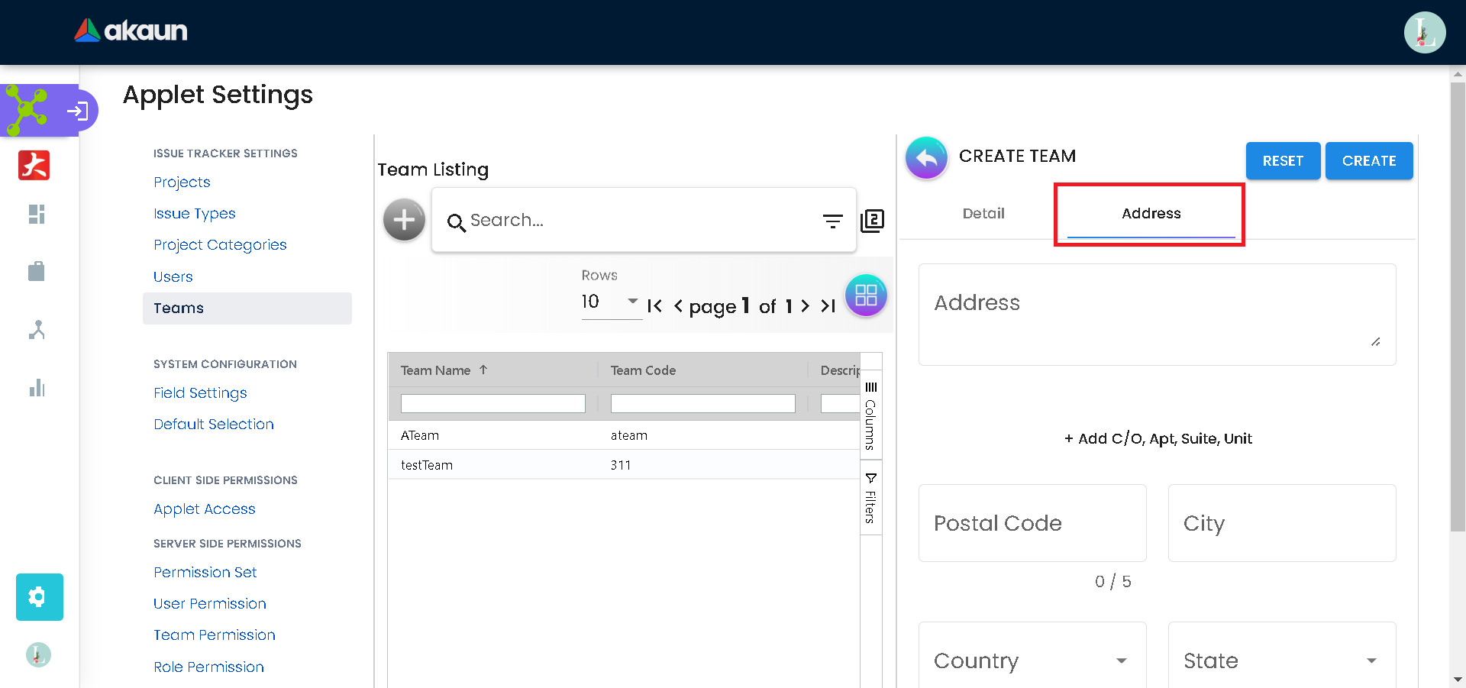Open Users settings
Screen dimensions: 1466x688
pyautogui.click(x=173, y=276)
